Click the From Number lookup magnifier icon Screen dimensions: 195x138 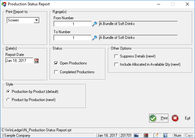pos(94,24)
